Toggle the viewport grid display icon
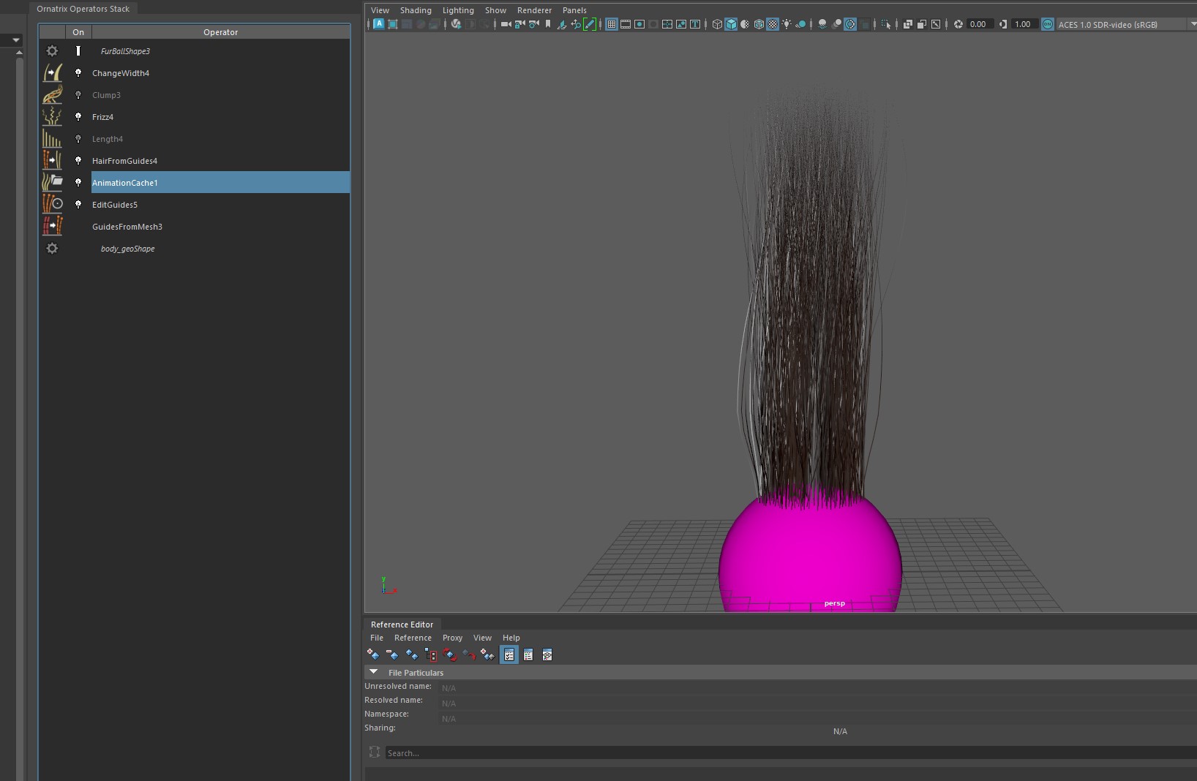1197x781 pixels. [x=612, y=24]
